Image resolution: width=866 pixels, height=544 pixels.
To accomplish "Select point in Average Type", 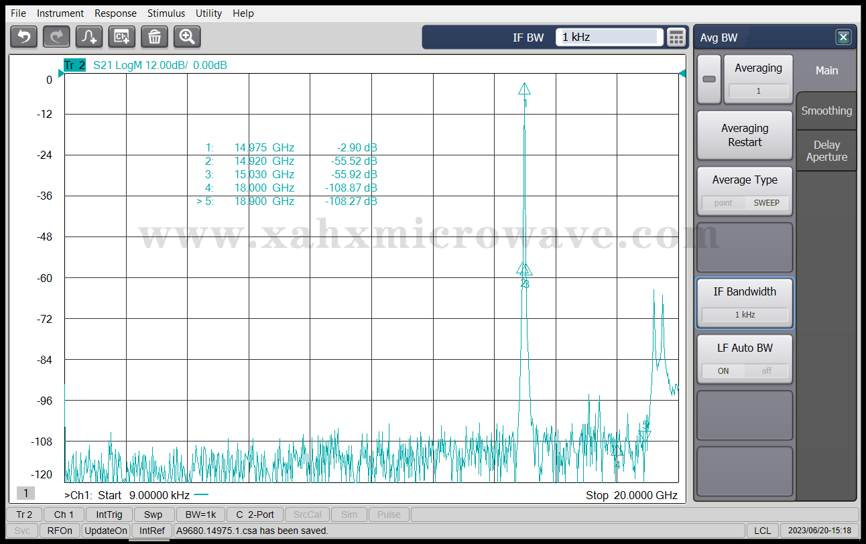I will [x=723, y=202].
